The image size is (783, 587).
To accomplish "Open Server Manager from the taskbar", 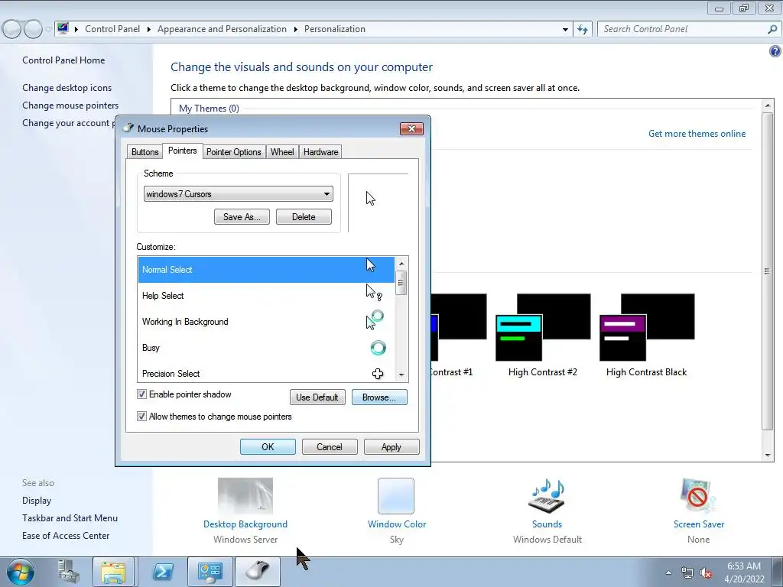I will [68, 572].
